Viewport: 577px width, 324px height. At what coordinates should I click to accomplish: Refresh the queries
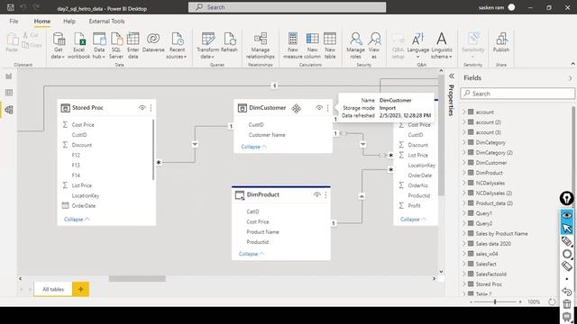point(229,42)
